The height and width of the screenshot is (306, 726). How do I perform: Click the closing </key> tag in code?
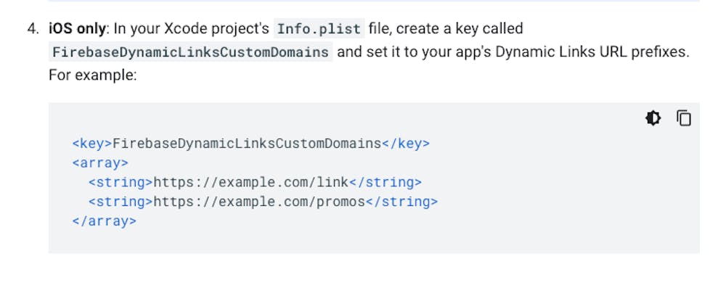coord(405,144)
